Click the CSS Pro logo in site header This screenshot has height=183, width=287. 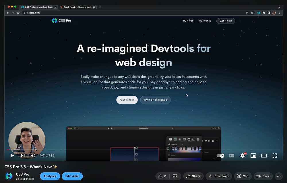click(61, 21)
